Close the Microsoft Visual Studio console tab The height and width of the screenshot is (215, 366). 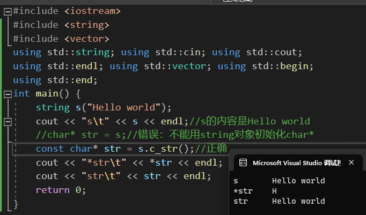point(351,162)
